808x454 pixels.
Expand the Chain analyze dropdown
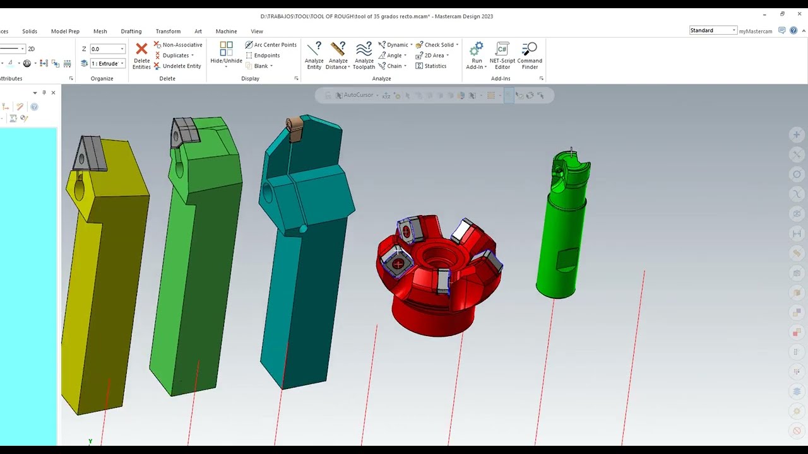coord(405,66)
